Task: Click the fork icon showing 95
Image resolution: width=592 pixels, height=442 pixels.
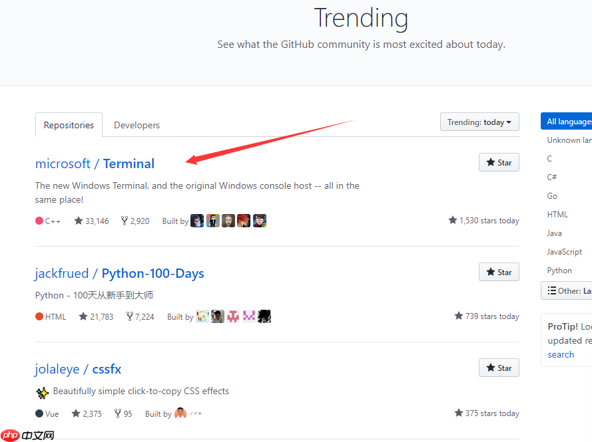Action: (x=118, y=413)
